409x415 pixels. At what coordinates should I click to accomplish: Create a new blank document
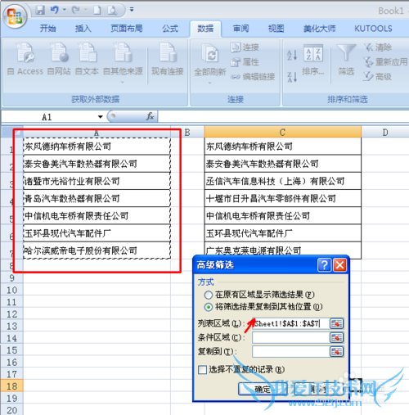click(x=97, y=10)
